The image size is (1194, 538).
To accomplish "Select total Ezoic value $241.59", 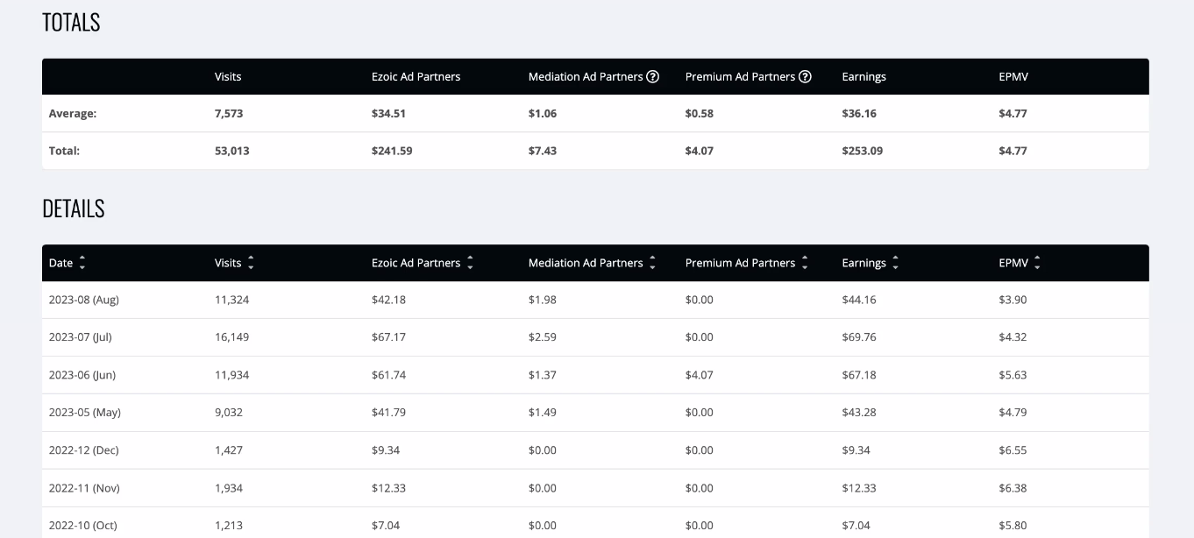I will [x=392, y=151].
